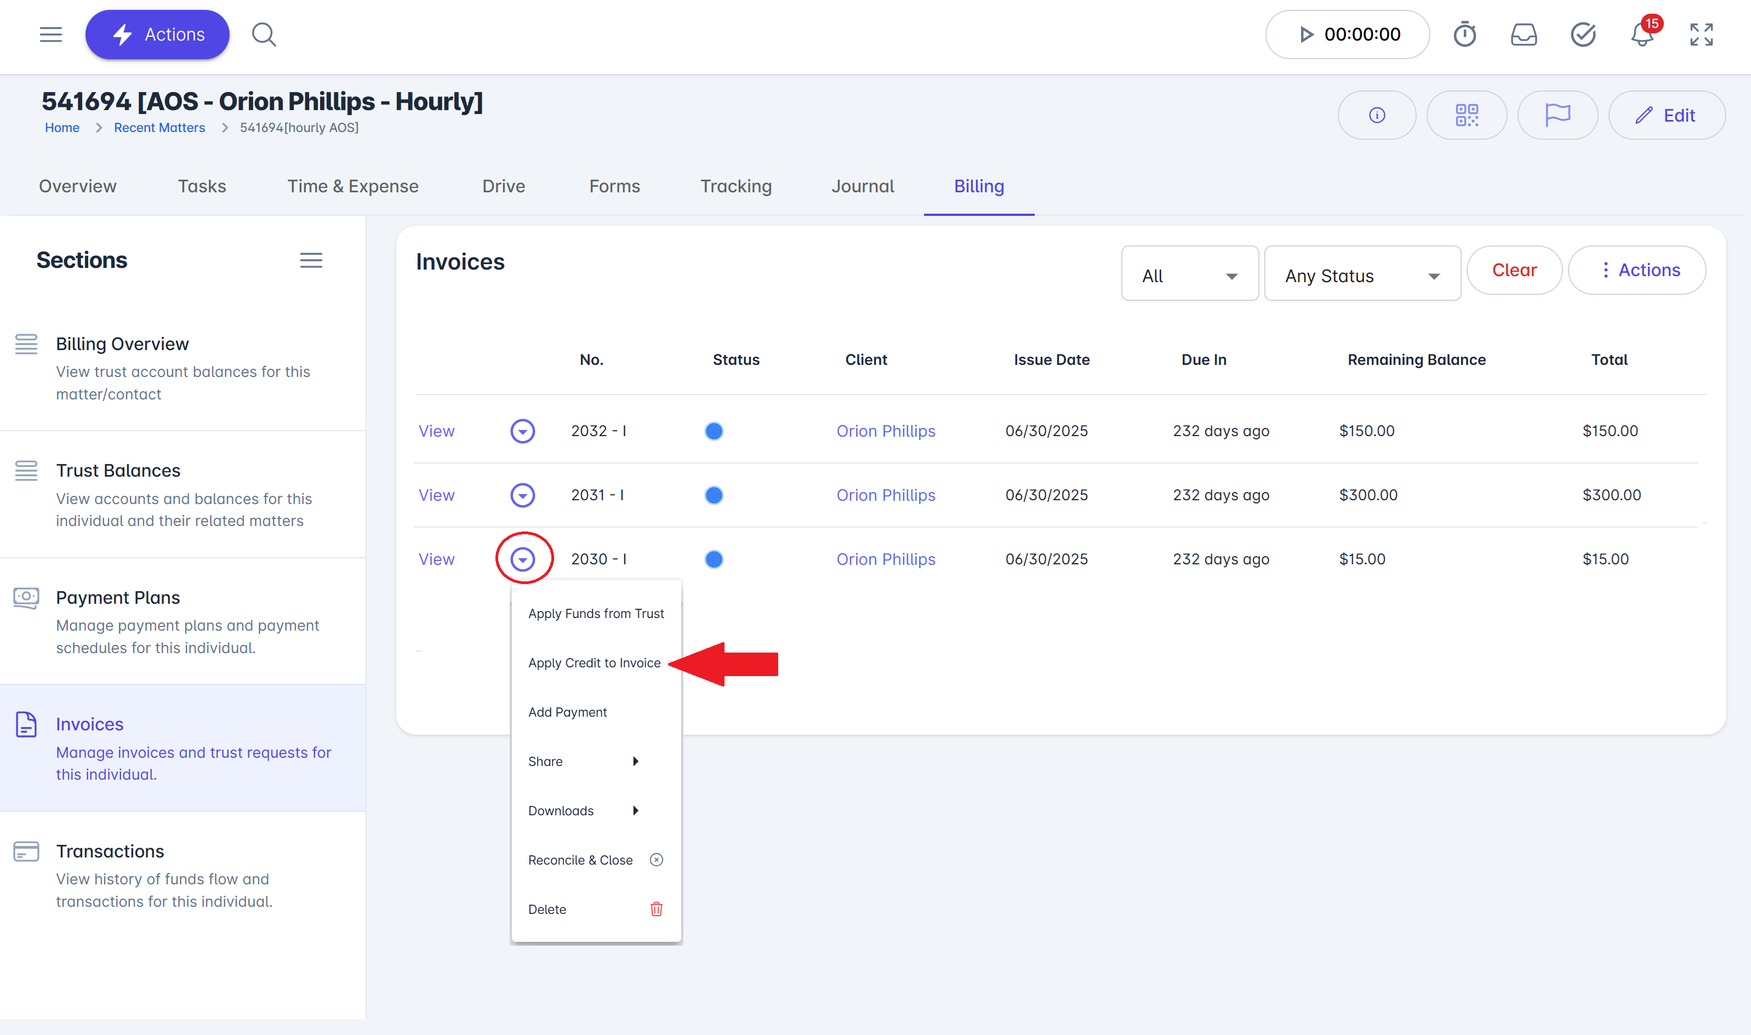Toggle fullscreen expand icon

1702,34
